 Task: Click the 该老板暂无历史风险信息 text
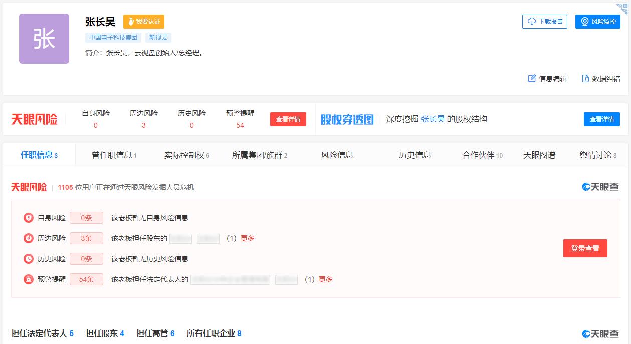(x=150, y=259)
